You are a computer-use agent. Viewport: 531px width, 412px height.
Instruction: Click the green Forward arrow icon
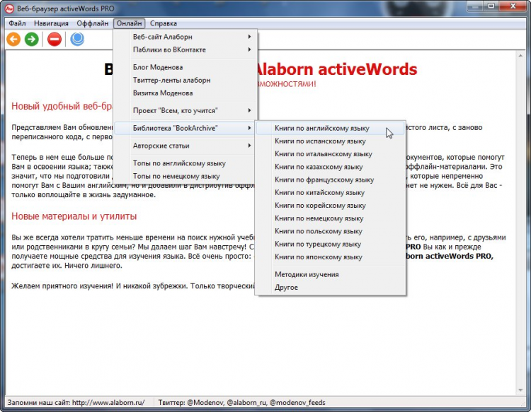[32, 39]
